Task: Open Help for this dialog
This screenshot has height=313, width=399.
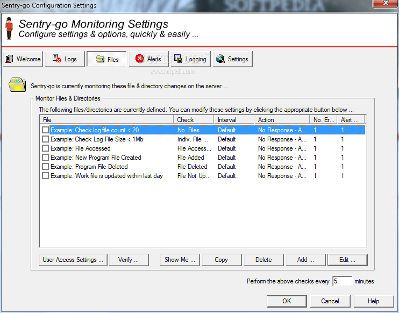Action: [x=374, y=301]
